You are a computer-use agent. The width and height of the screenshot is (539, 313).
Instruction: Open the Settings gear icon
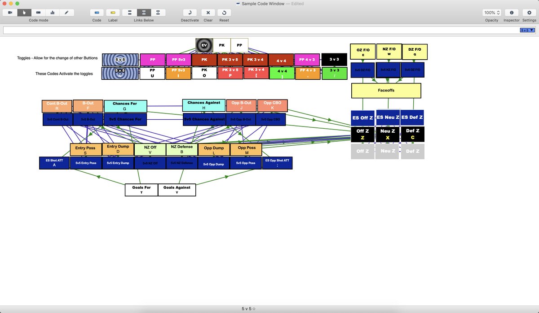pos(529,13)
